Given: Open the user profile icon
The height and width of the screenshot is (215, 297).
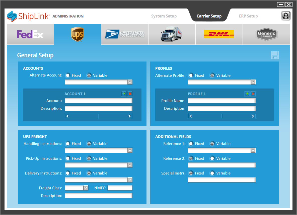Looking at the screenshot, I should pos(286,16).
